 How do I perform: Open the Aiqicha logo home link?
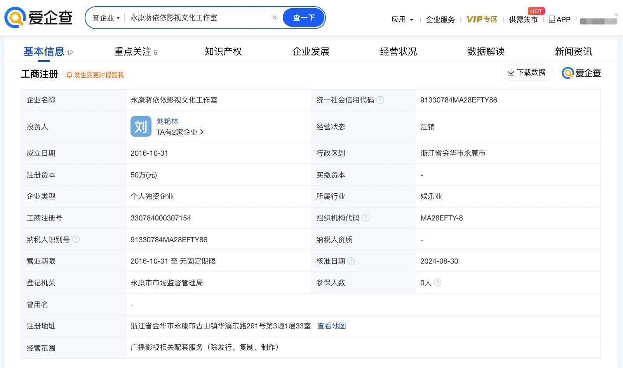pyautogui.click(x=38, y=17)
